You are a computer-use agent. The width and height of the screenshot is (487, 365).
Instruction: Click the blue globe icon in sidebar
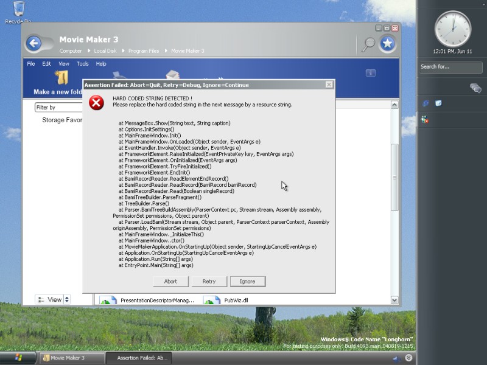pos(426,103)
